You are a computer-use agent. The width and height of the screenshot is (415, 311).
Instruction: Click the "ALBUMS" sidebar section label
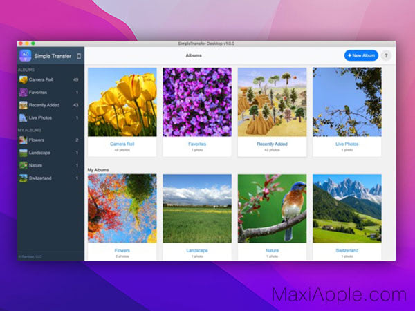[x=26, y=70]
